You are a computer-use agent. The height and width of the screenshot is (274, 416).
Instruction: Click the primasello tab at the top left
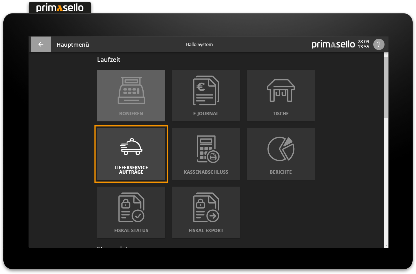(60, 8)
